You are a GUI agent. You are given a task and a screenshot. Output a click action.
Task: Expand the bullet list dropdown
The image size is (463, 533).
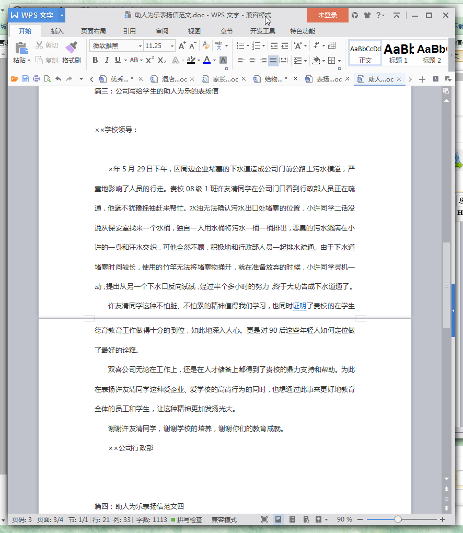tap(248, 45)
